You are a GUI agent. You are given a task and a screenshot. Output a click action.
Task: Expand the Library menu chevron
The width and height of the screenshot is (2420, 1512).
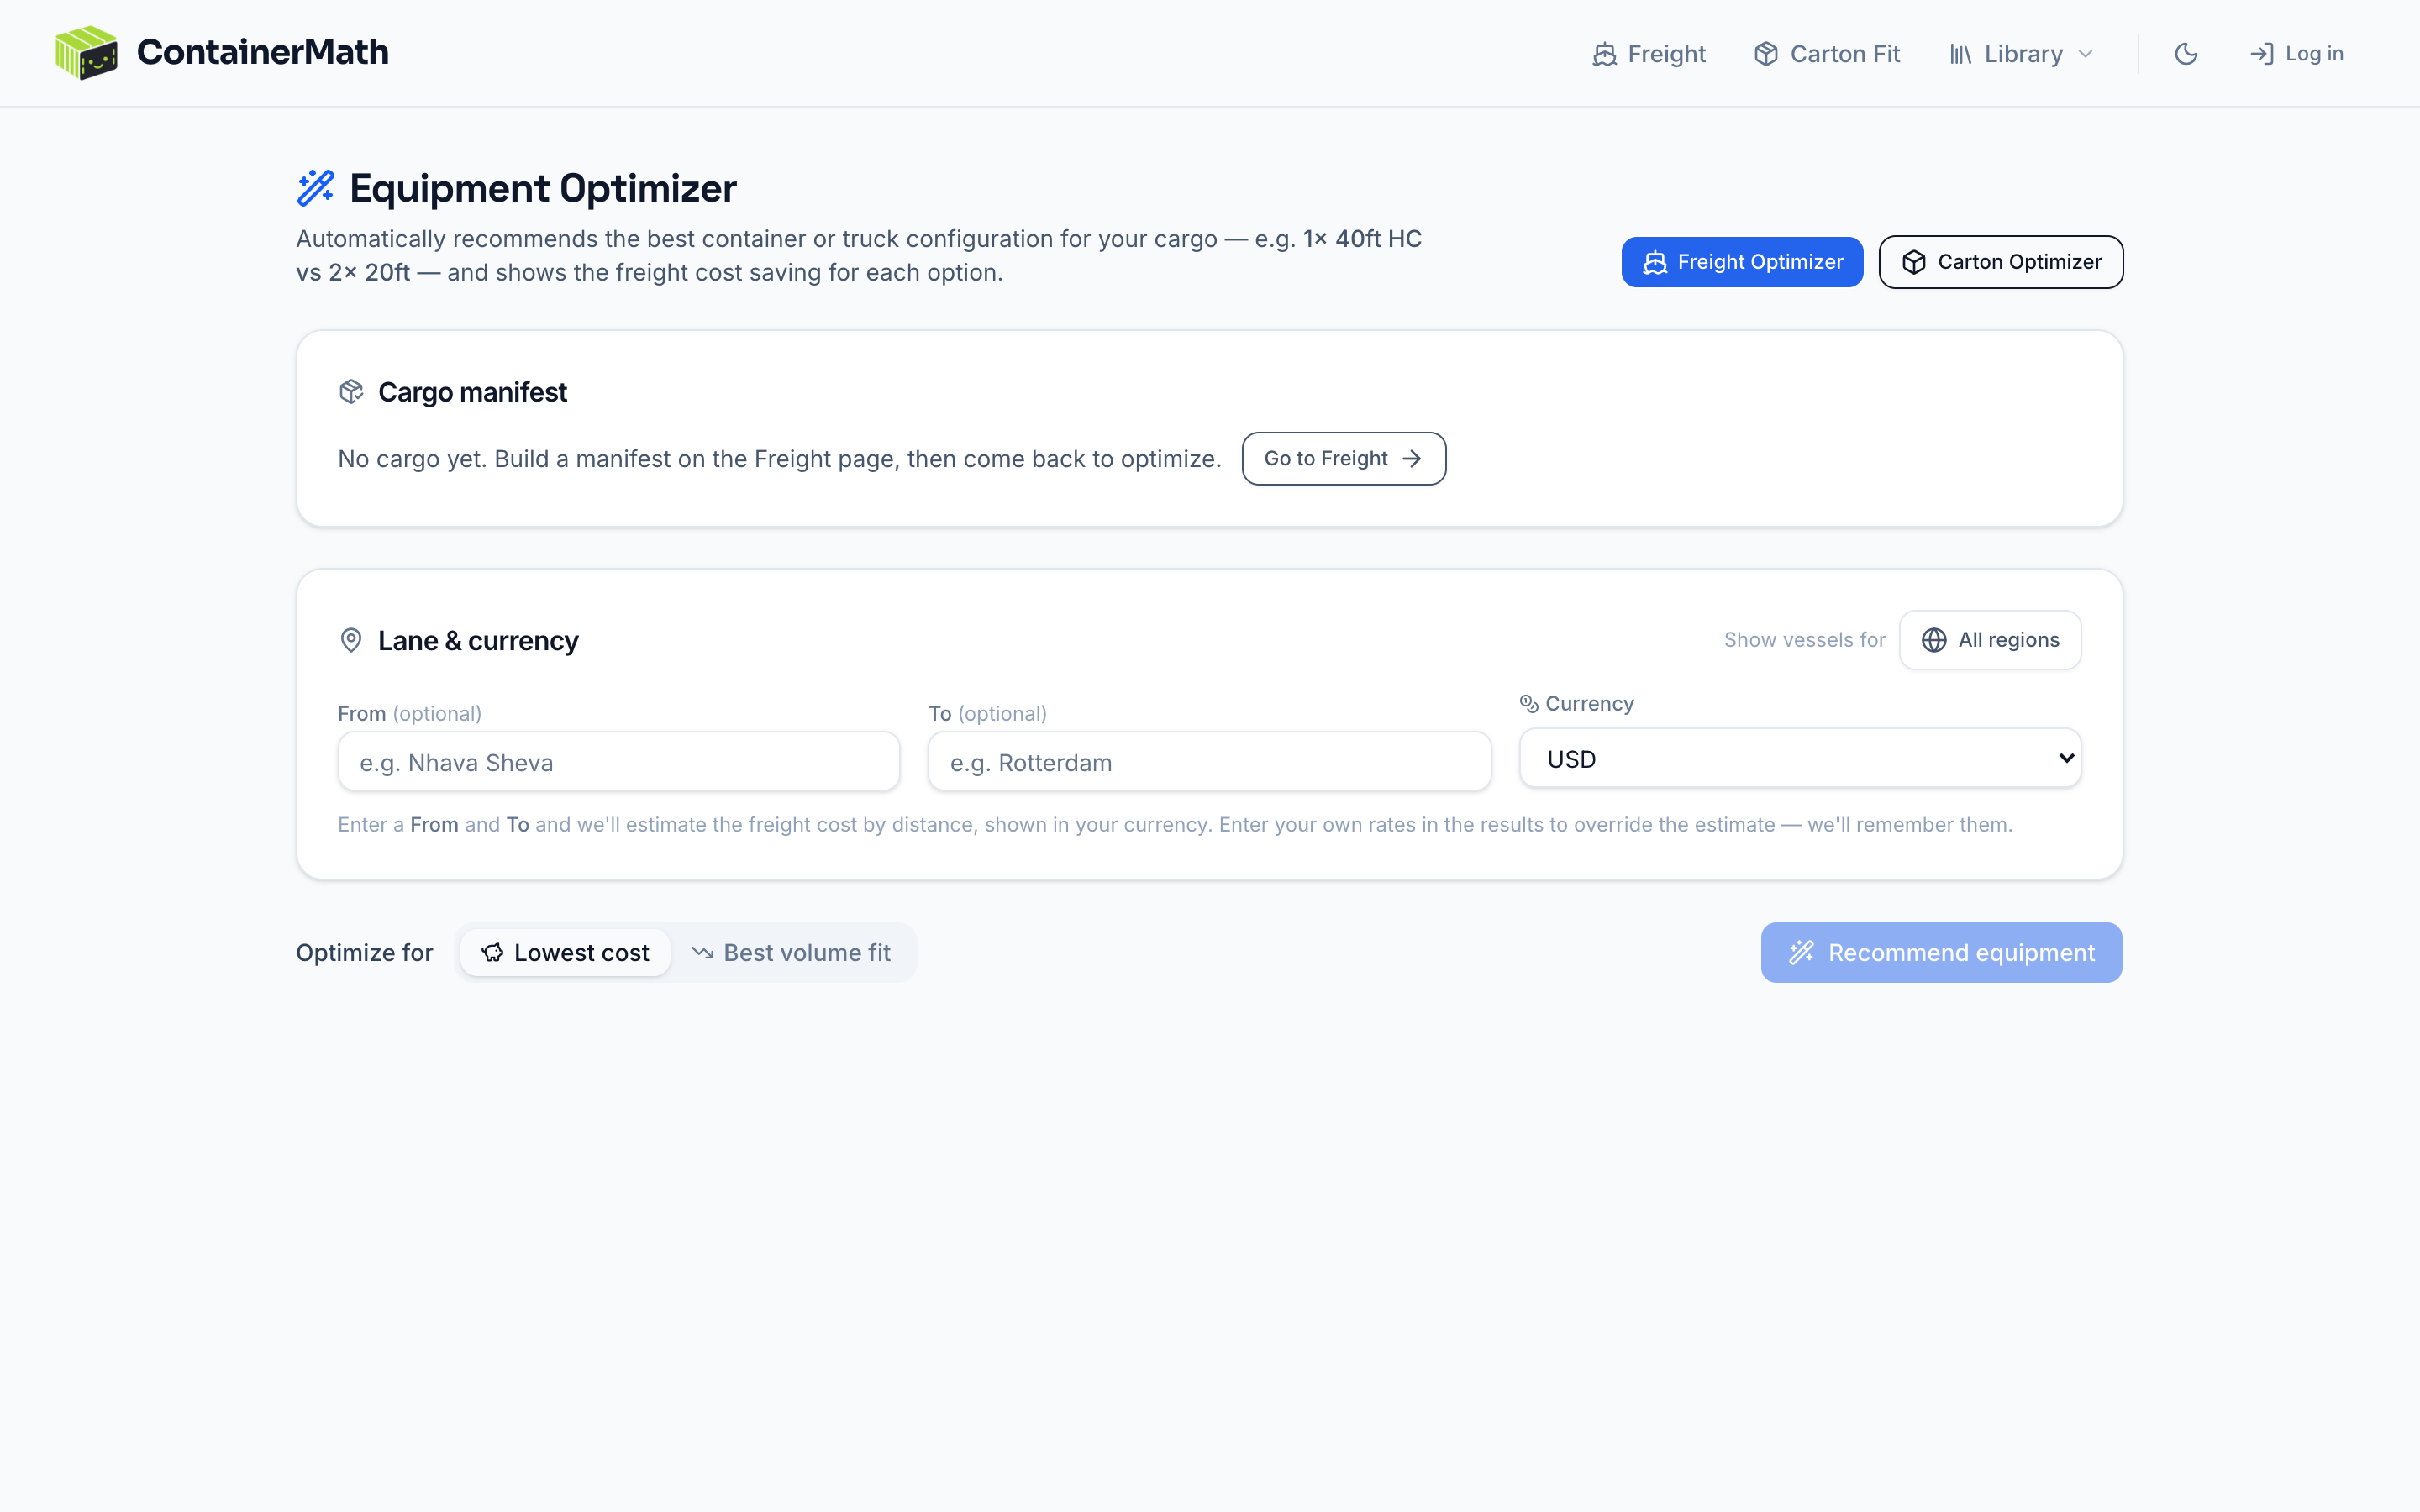point(2086,54)
